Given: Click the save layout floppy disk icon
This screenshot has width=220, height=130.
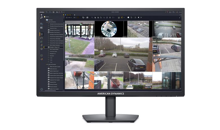Looking at the screenshot, I should [87, 18].
